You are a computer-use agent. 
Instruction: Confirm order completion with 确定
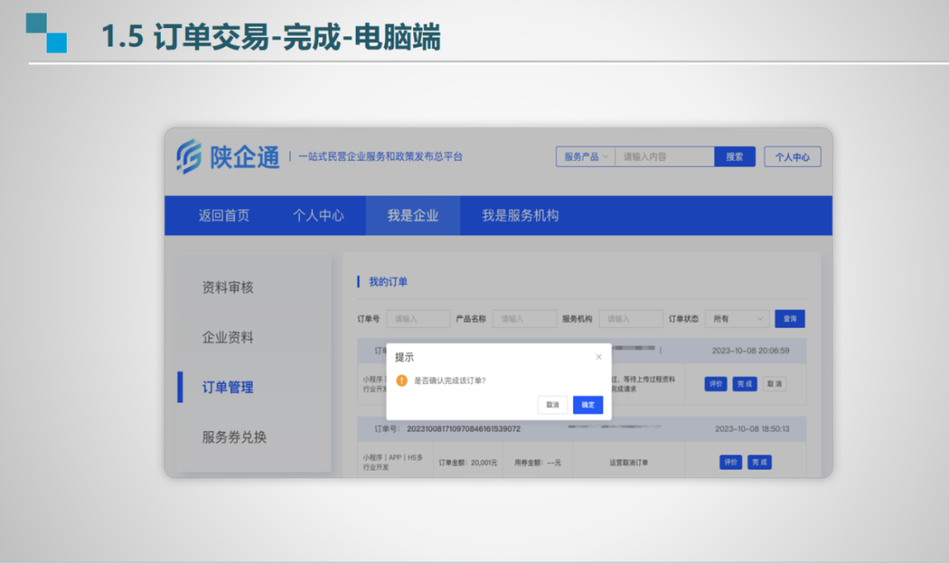588,405
